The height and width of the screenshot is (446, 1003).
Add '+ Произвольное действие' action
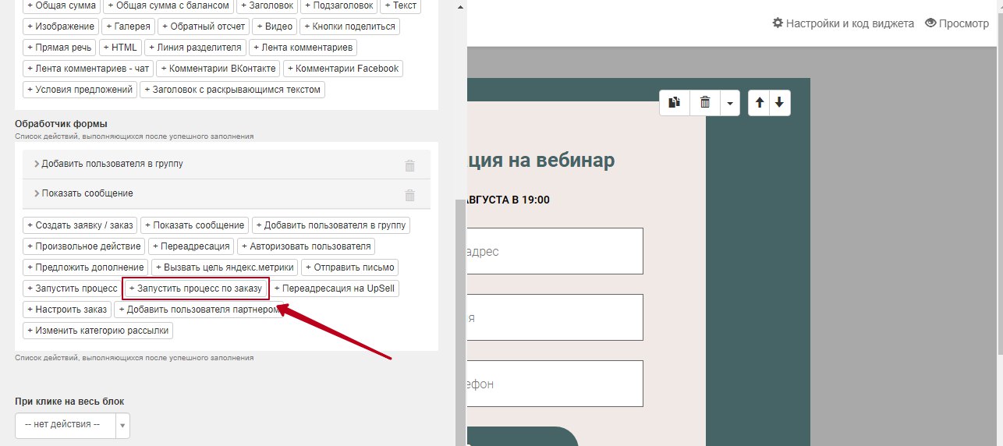(83, 246)
